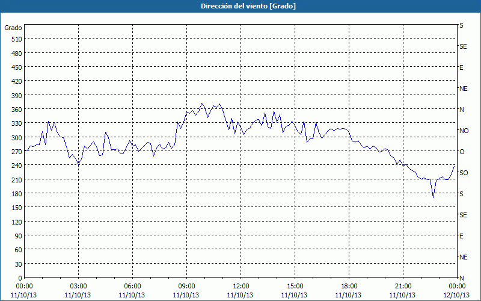Click the 21:00 time axis label
Viewport: 481px width, 301px height.
[403, 287]
